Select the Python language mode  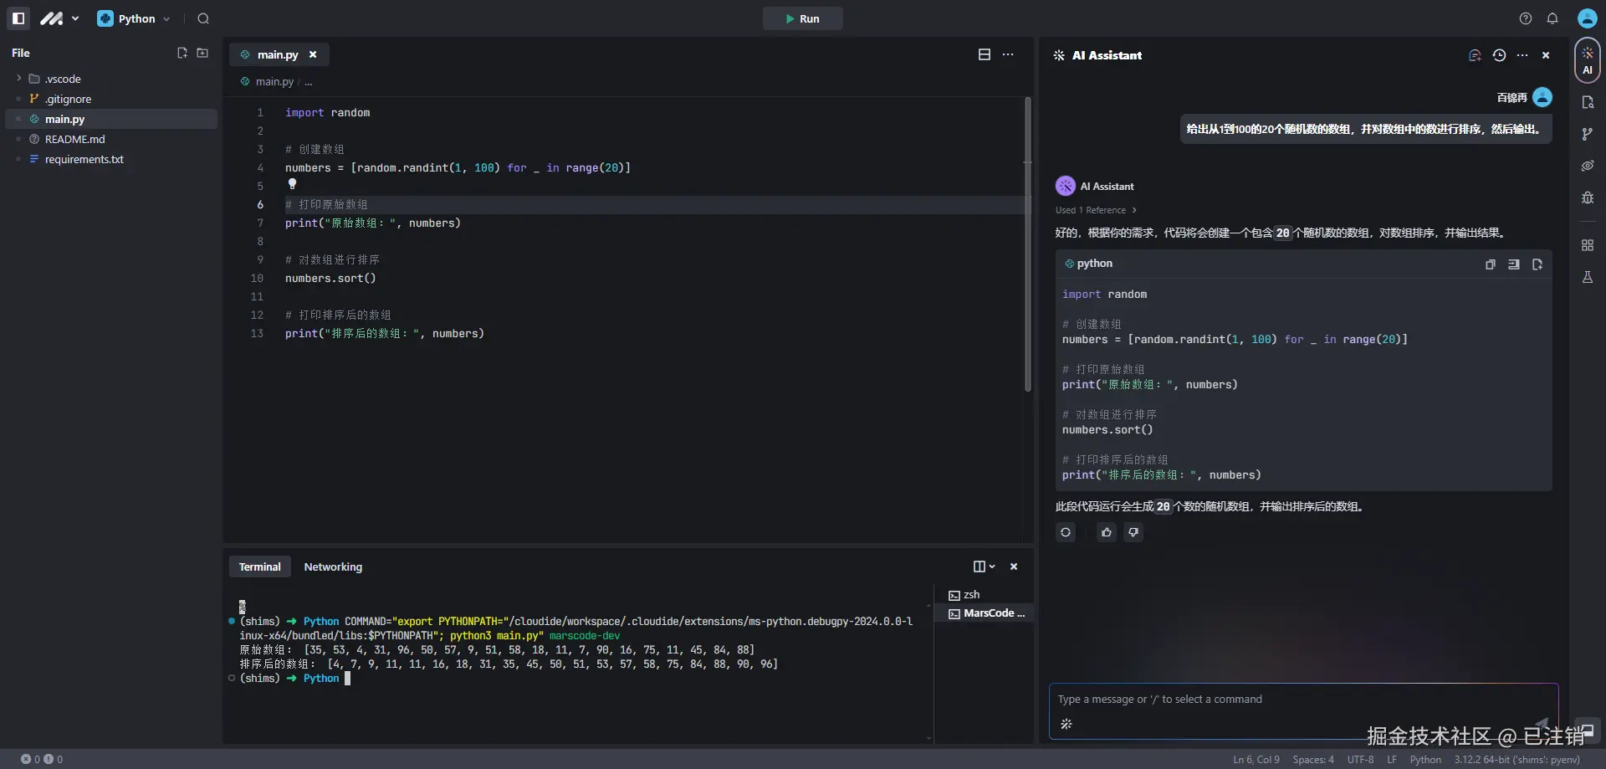pyautogui.click(x=1425, y=760)
